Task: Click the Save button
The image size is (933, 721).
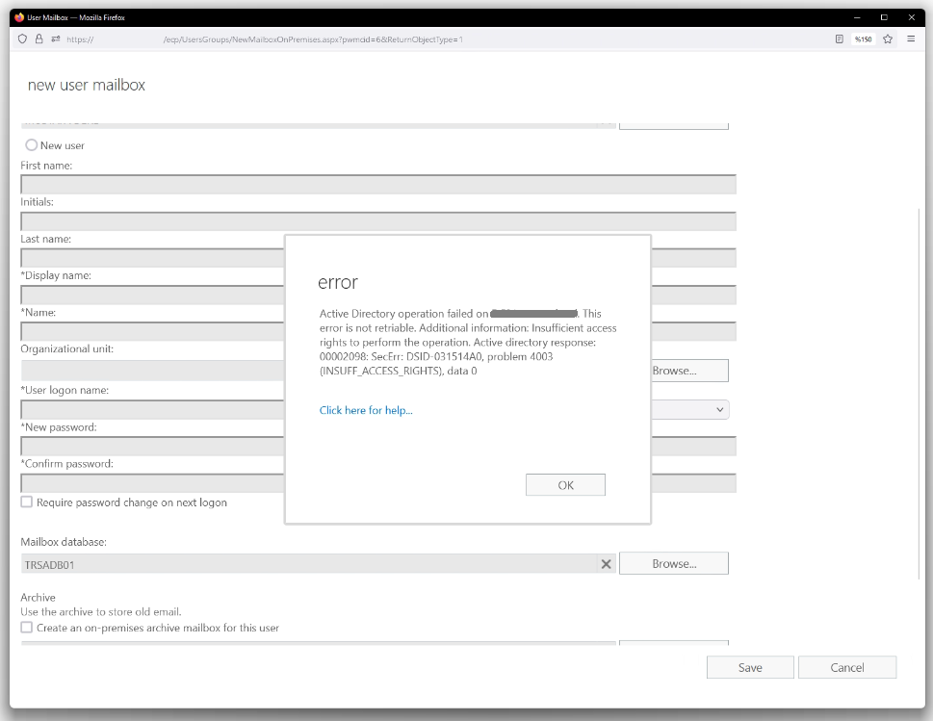Action: 750,667
